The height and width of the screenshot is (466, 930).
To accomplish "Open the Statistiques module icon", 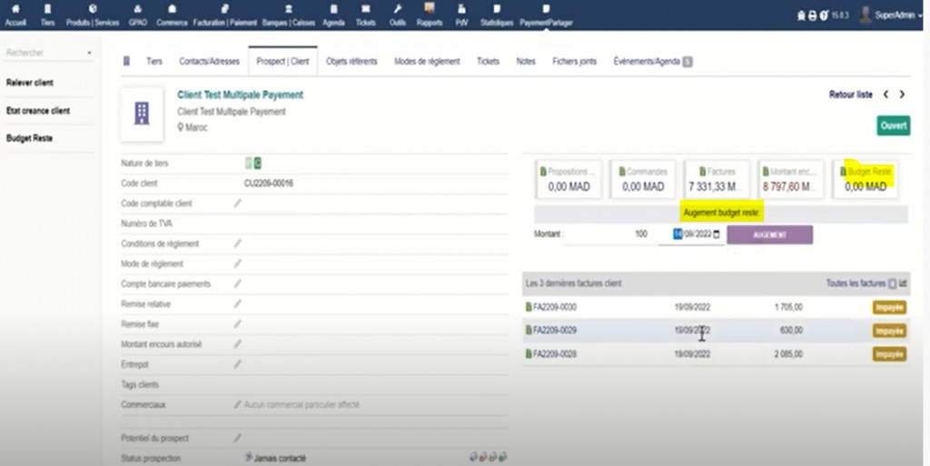I will coord(496,9).
